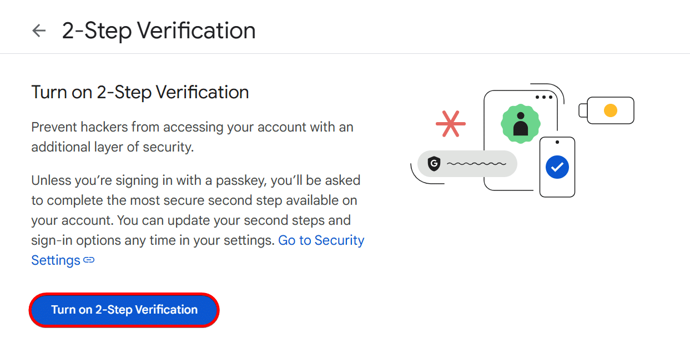Open the Go to Security Settings link
This screenshot has height=363, width=690.
321,240
